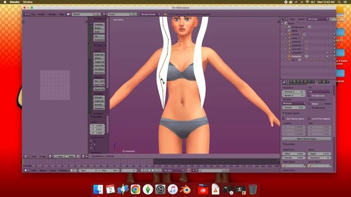Viewport: 351px width, 197px height.
Task: Click the Camera icon in the outliner
Action: point(290,34)
